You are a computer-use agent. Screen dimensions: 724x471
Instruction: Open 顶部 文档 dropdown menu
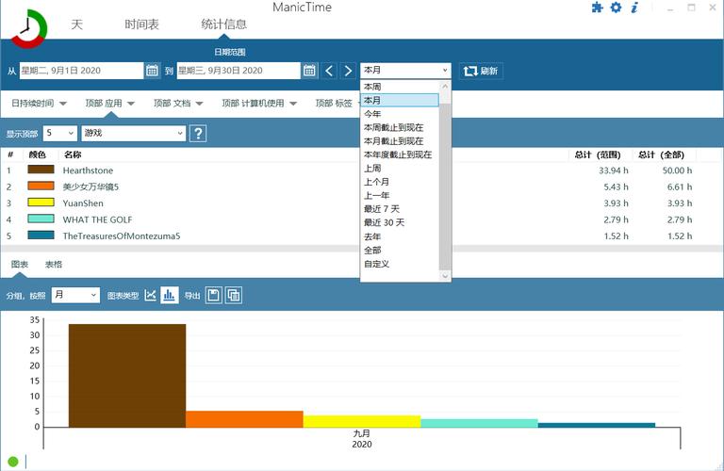178,104
